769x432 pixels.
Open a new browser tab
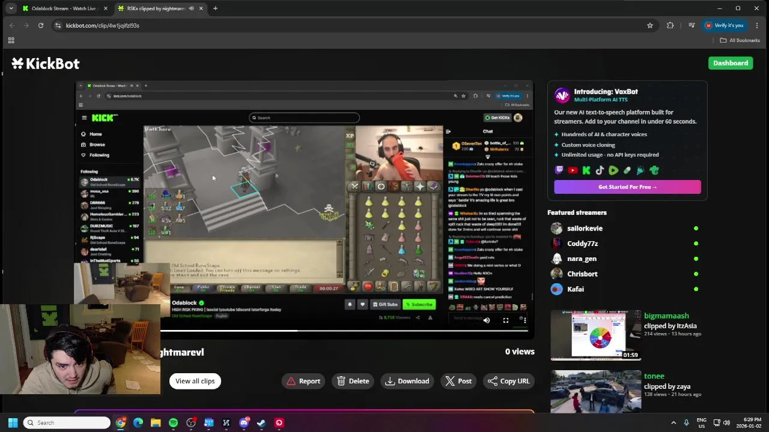(x=215, y=8)
